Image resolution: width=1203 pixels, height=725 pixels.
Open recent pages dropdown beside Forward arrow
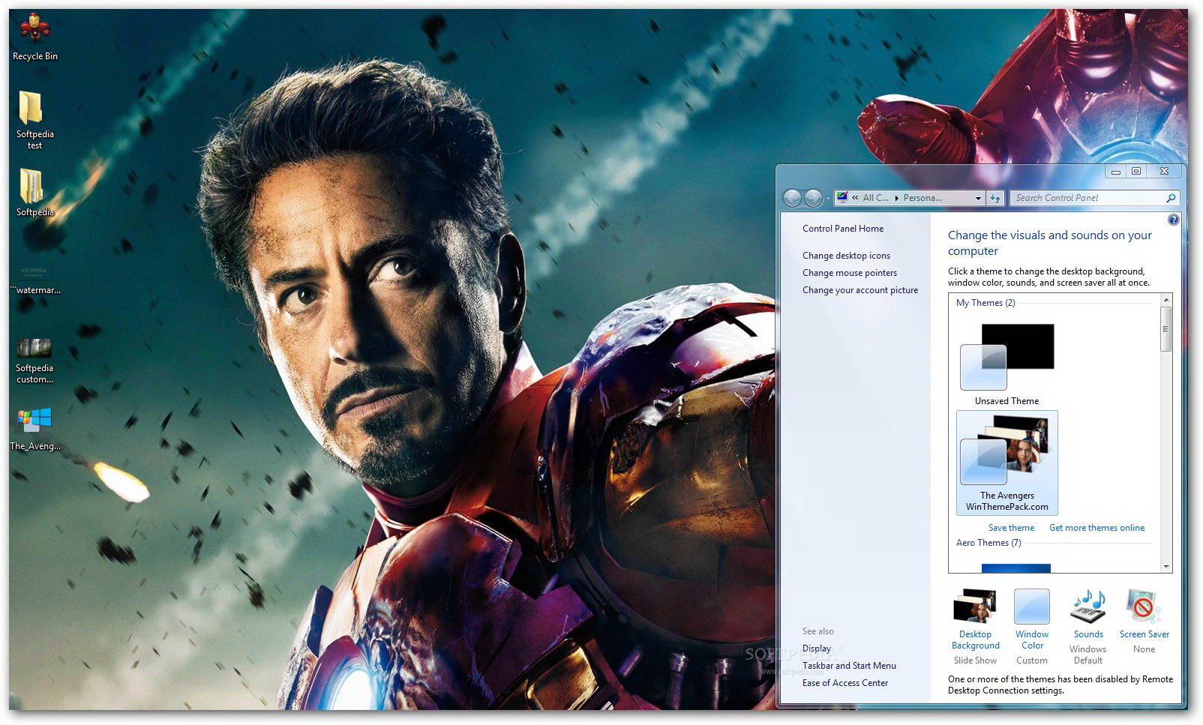828,199
